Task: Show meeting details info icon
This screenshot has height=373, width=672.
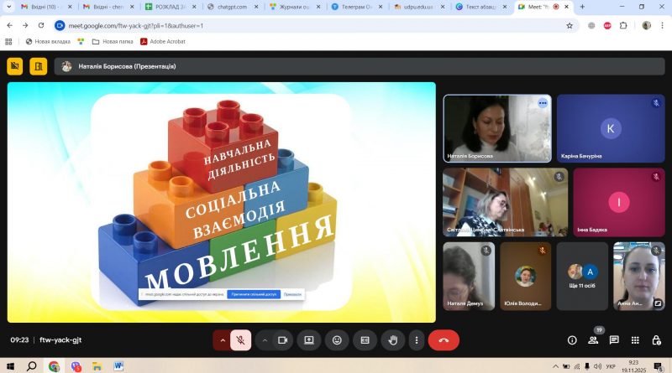Action: (x=572, y=340)
